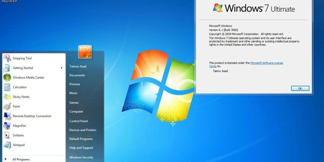Select the Paint label in Start menu
Viewport: 324px width, 162px height.
click(16, 106)
